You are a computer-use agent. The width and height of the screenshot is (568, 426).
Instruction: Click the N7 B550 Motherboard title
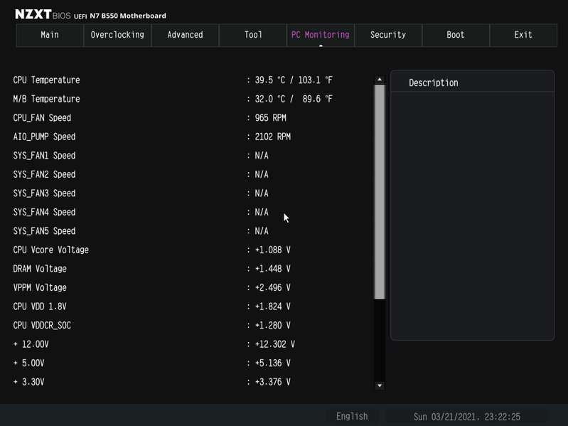(x=128, y=16)
